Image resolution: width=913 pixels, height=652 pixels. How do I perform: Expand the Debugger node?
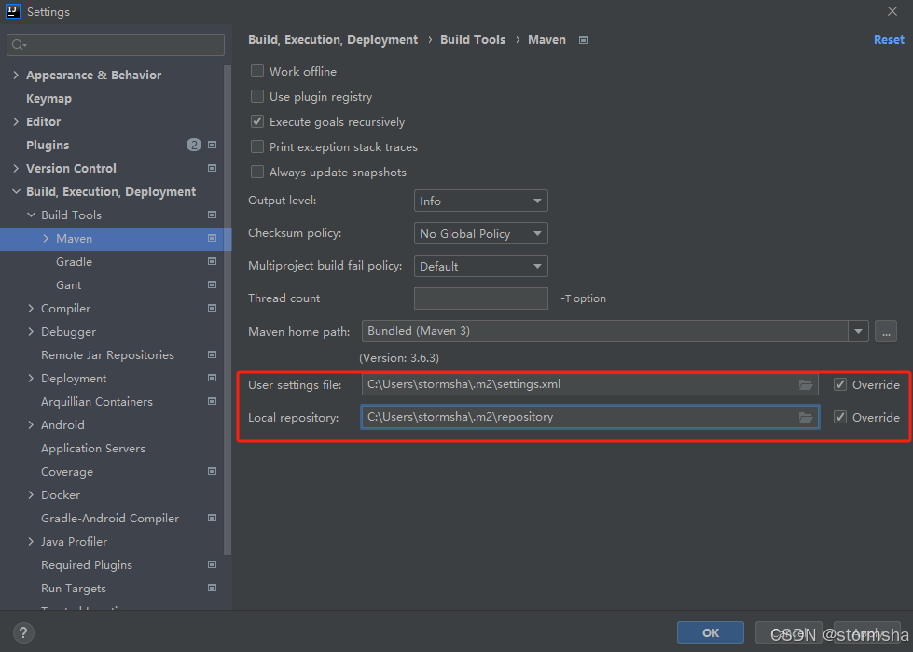tap(31, 331)
